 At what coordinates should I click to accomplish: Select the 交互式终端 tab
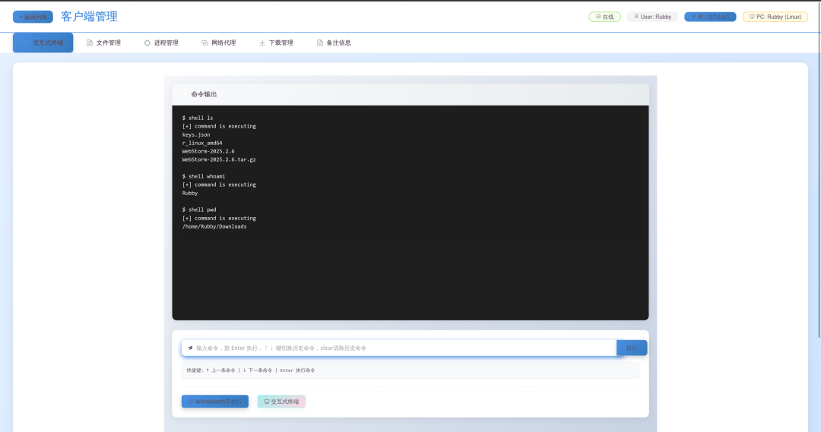pos(43,43)
